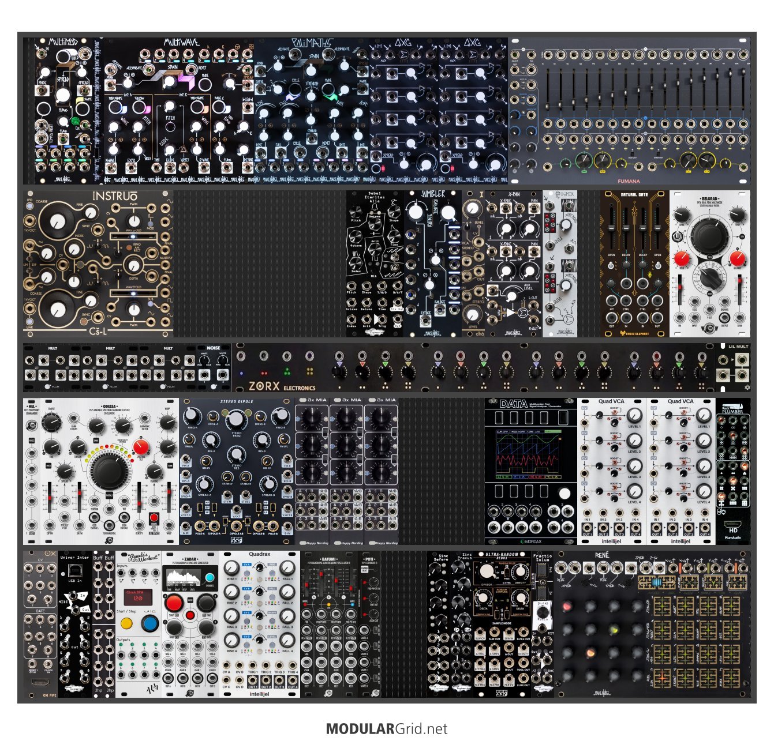Click the winged Xaoc badge on Belgrad

click(x=709, y=329)
